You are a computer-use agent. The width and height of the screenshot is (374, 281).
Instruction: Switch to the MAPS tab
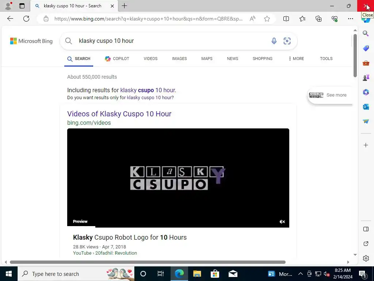[207, 59]
